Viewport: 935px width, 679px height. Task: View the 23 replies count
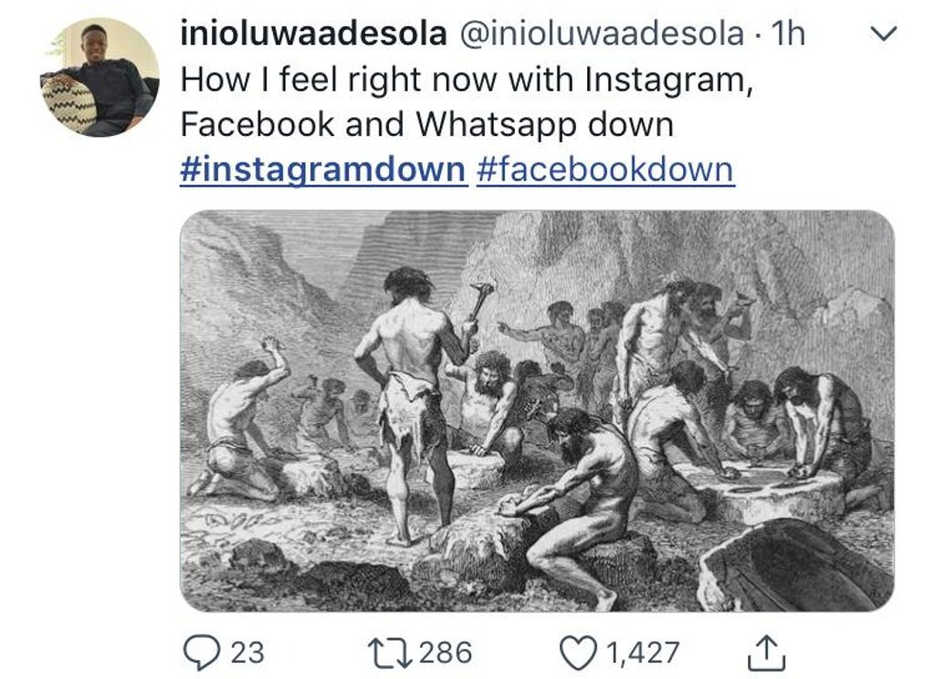coord(247,652)
